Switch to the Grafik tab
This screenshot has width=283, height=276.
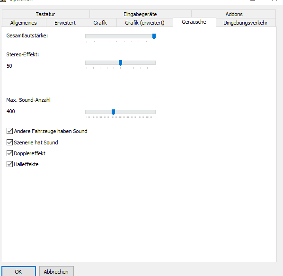pyautogui.click(x=100, y=23)
